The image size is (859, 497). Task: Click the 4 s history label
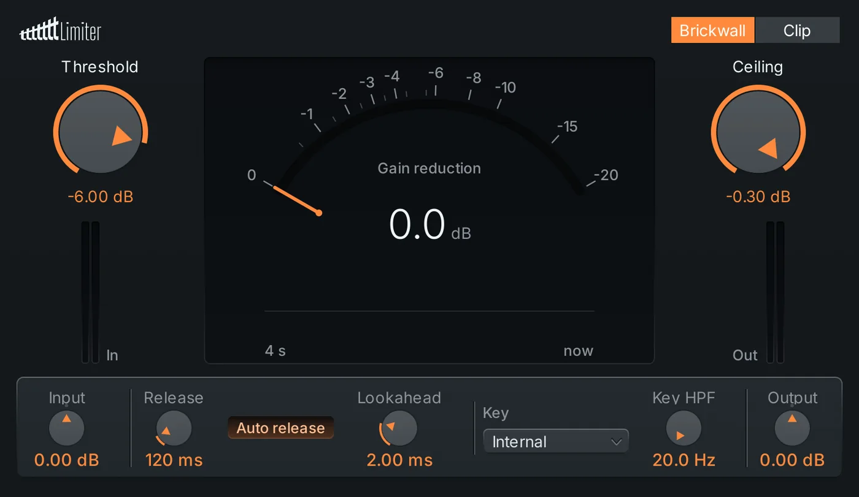(275, 351)
